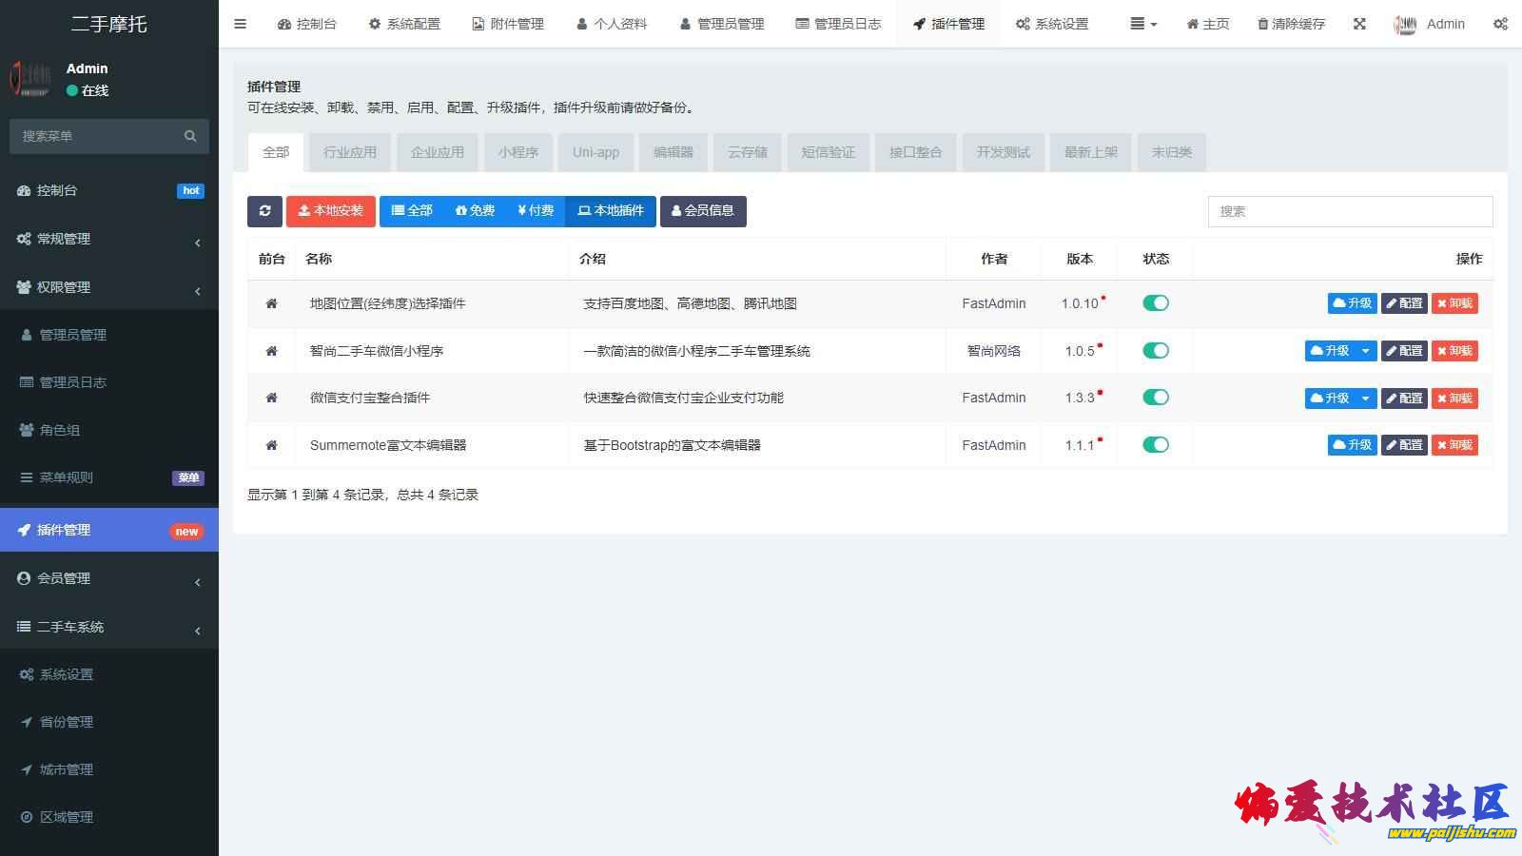Click the home icon of 微信支付宝整合插件 row

tap(271, 398)
